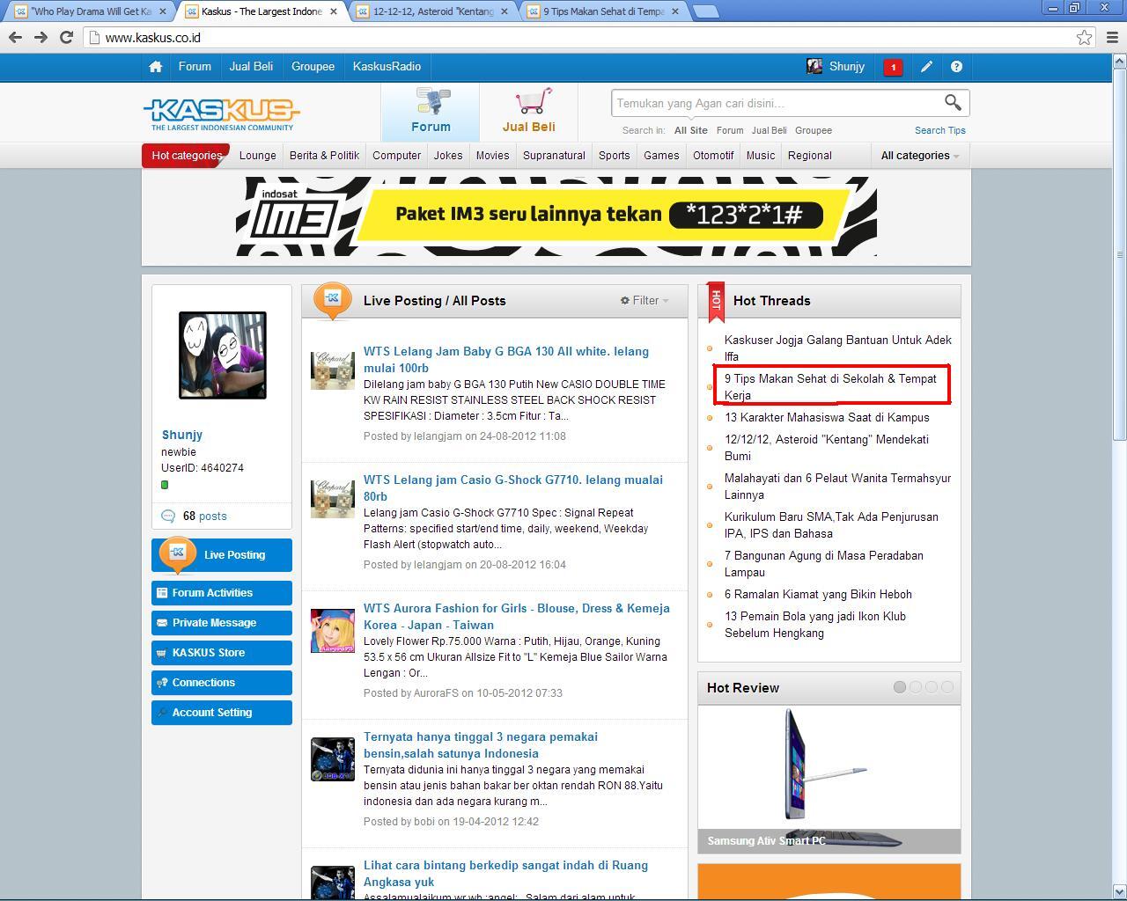Close the 12-12-12 Asteroid tab
1127x901 pixels.
[x=505, y=11]
